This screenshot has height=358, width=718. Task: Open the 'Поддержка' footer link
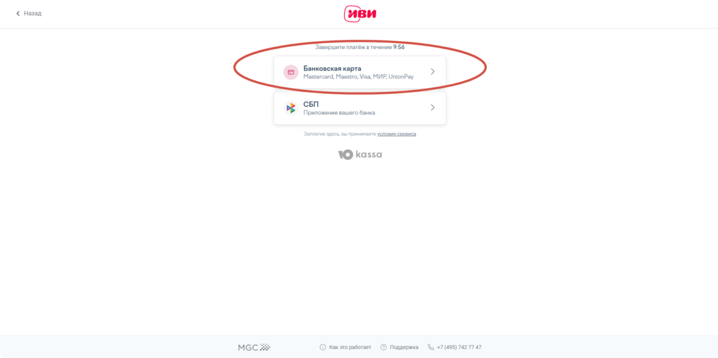(404, 347)
